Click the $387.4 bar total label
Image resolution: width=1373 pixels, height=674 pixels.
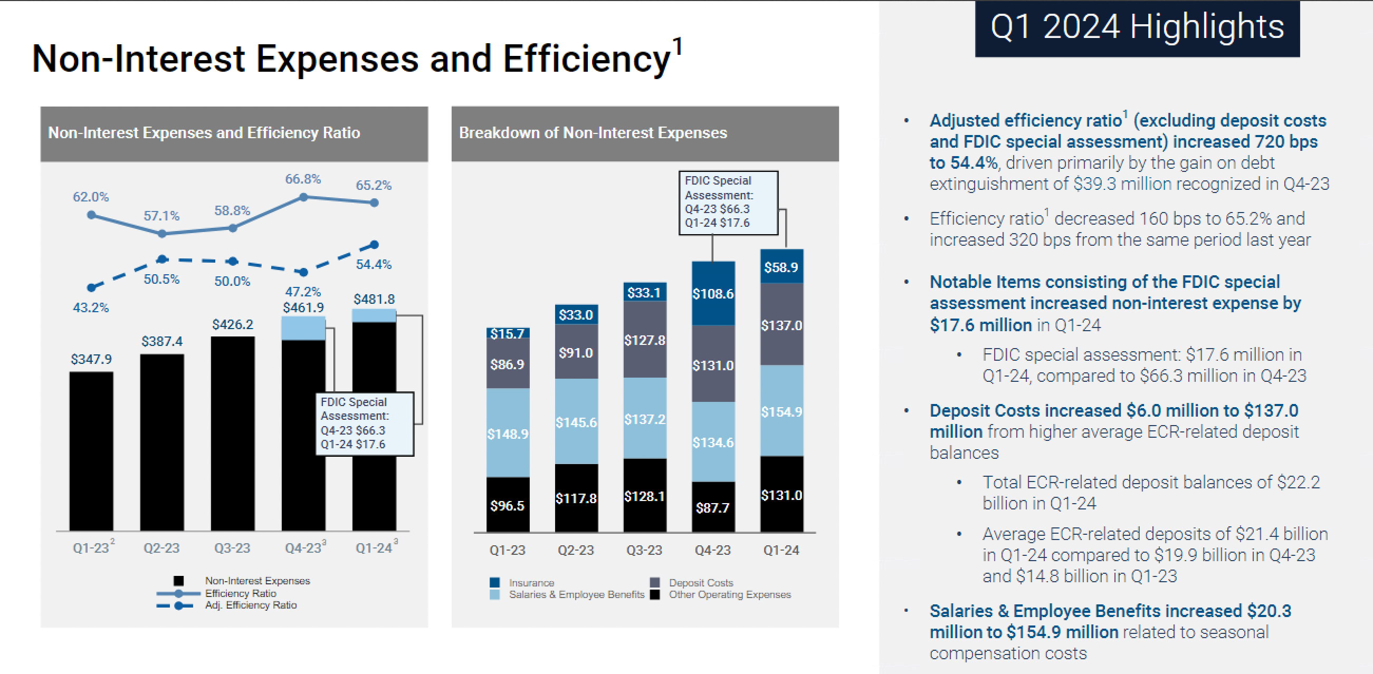pyautogui.click(x=162, y=341)
